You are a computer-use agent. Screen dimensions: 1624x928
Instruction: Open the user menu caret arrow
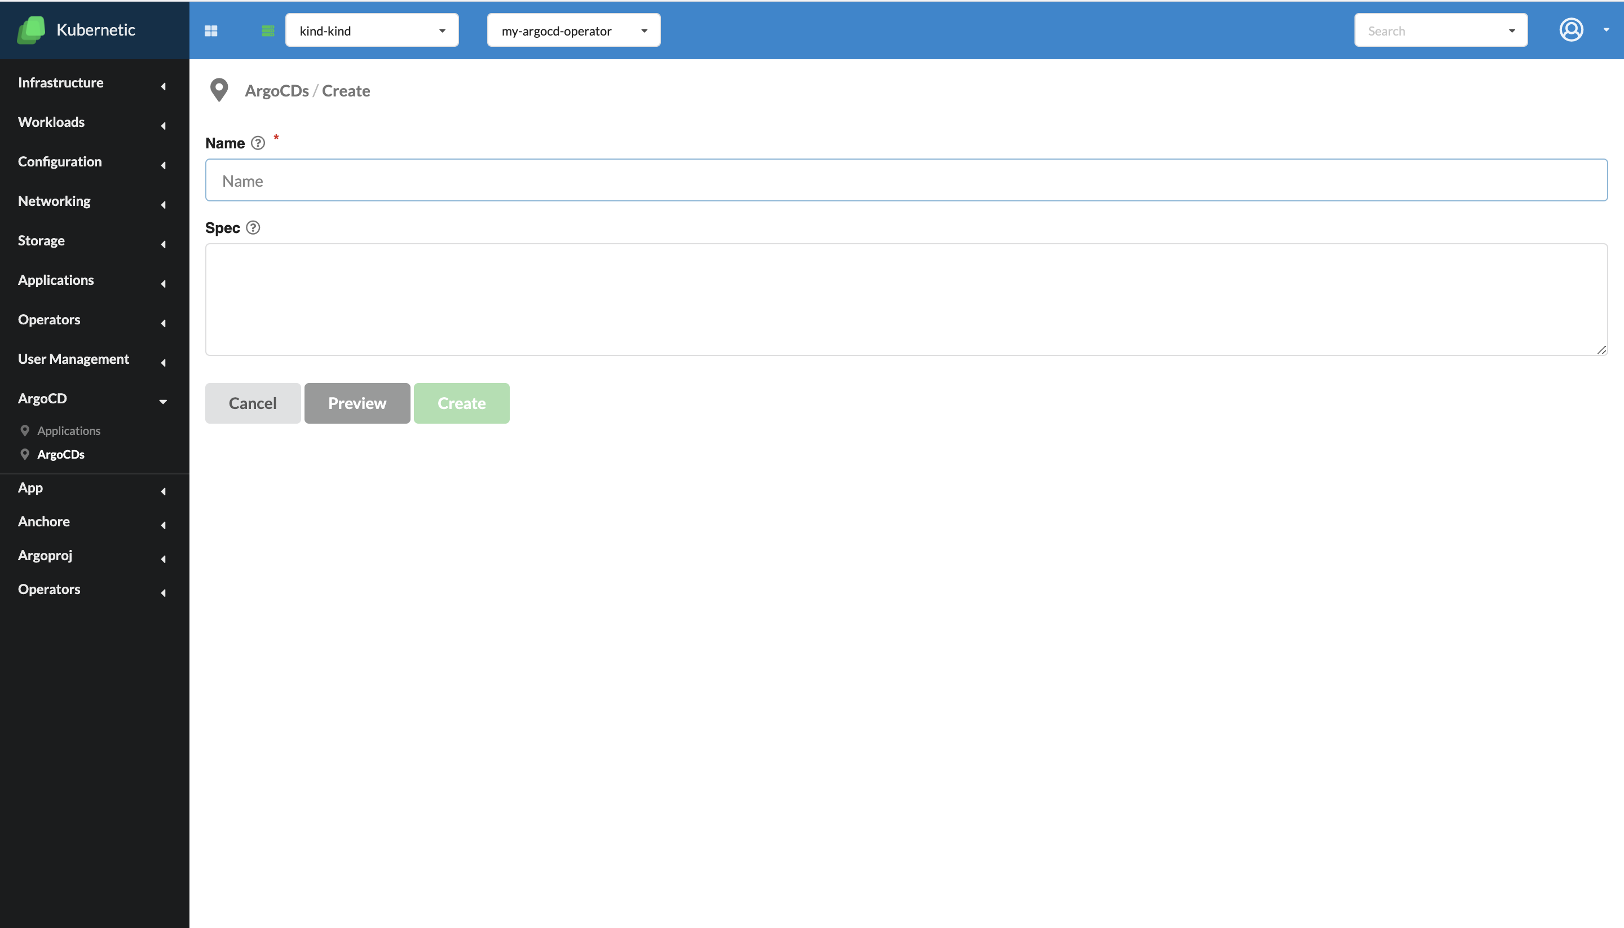point(1606,30)
